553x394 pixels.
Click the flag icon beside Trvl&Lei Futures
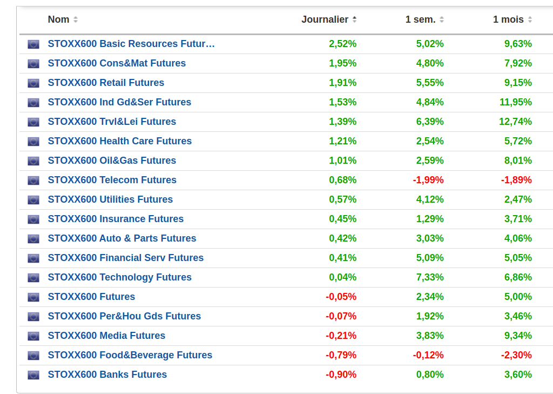33,122
